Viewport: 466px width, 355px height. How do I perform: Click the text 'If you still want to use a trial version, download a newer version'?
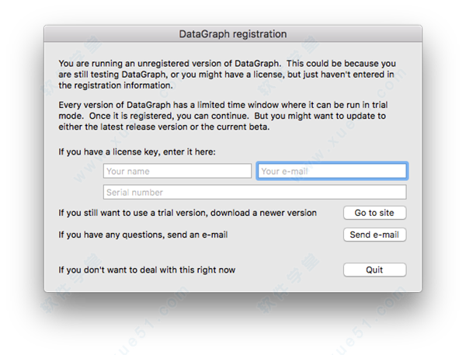(187, 213)
